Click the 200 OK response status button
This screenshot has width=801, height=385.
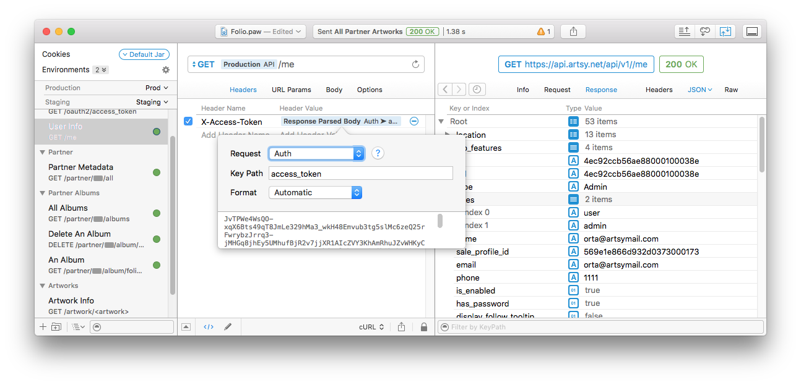[x=682, y=64]
